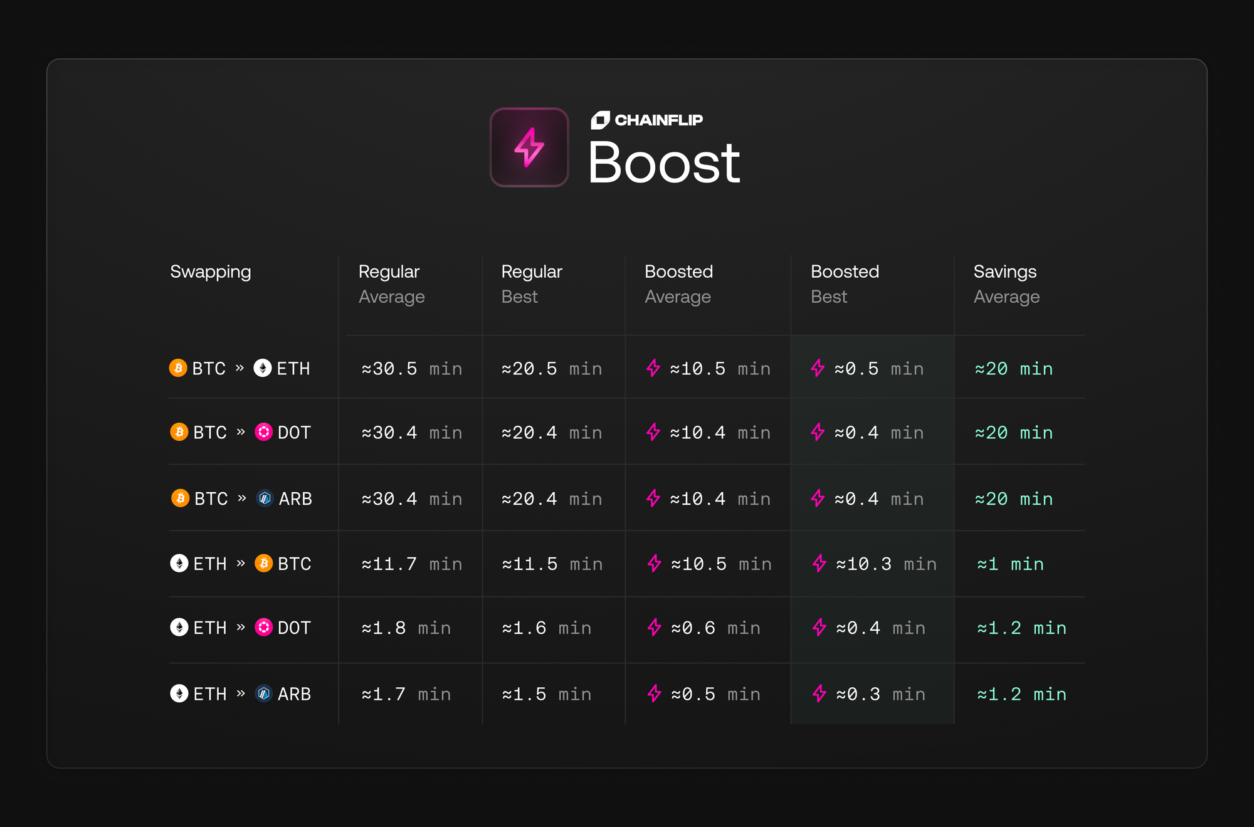
Task: Click the Swapping column header
Action: [x=210, y=272]
